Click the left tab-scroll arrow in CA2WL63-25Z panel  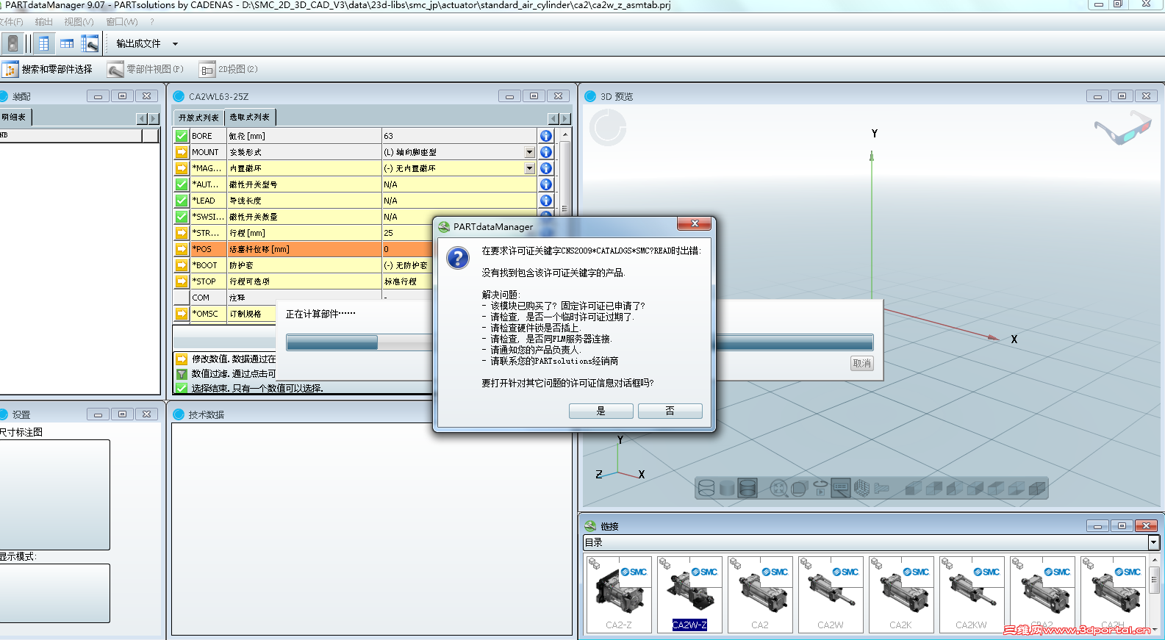pos(553,119)
